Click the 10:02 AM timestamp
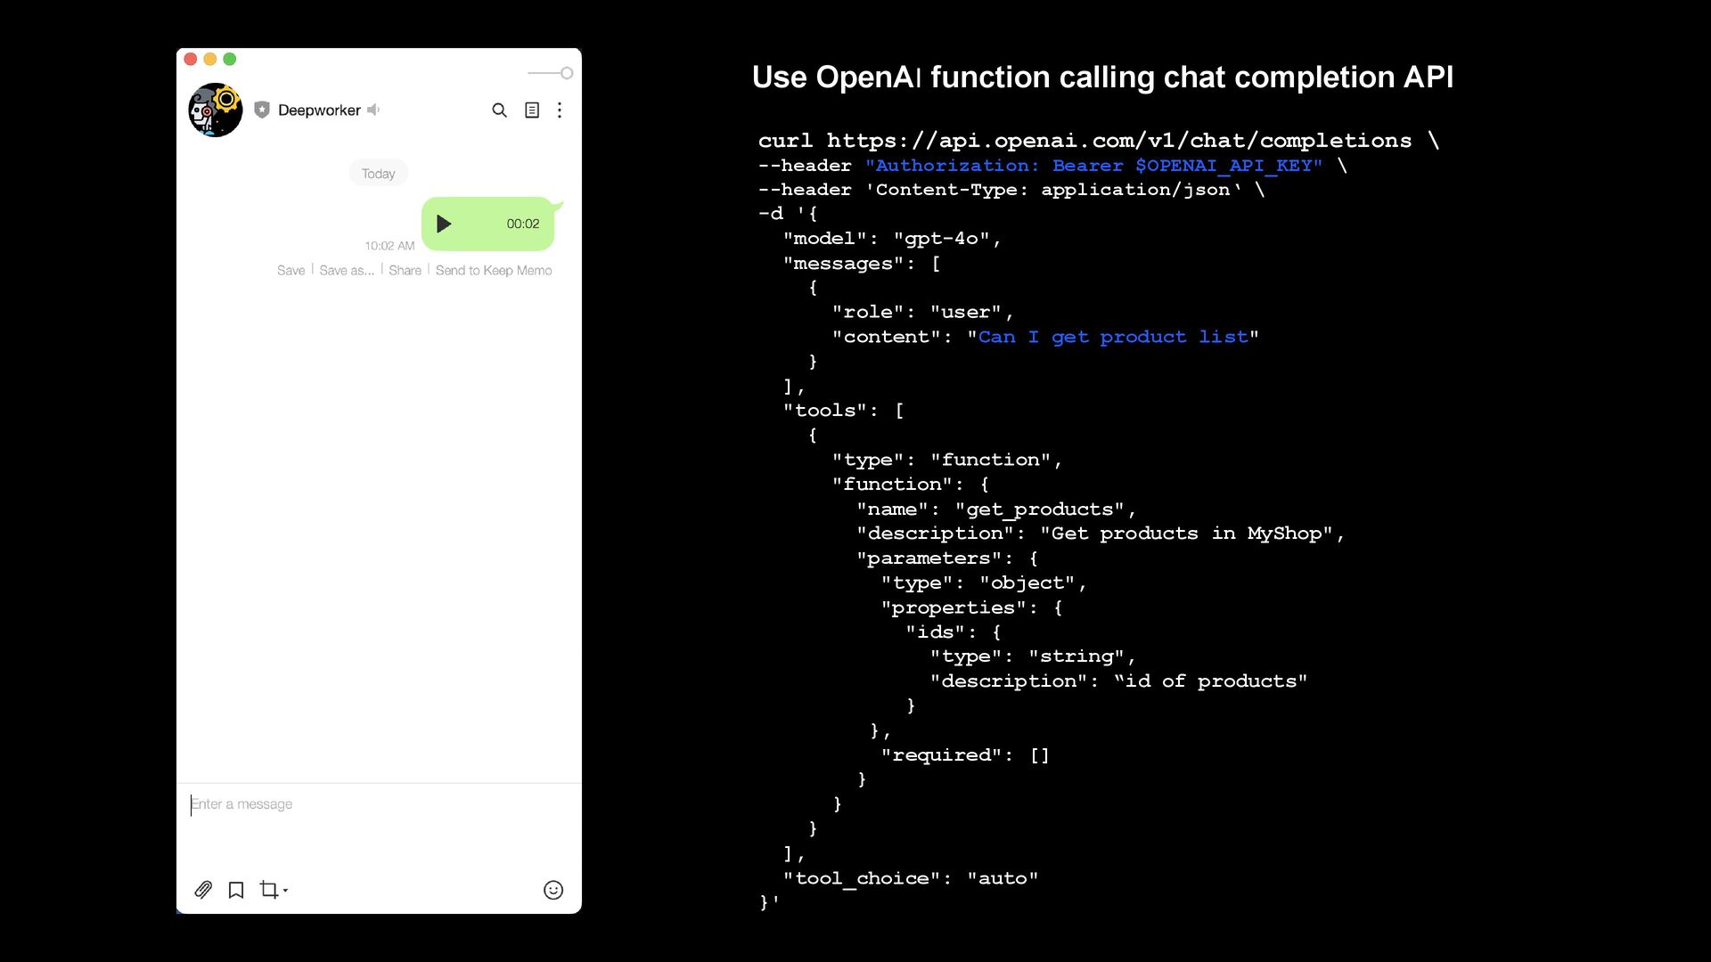The width and height of the screenshot is (1711, 962). pyautogui.click(x=389, y=246)
